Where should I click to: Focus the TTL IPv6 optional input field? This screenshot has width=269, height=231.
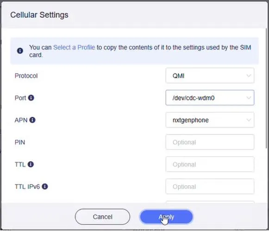coord(210,187)
